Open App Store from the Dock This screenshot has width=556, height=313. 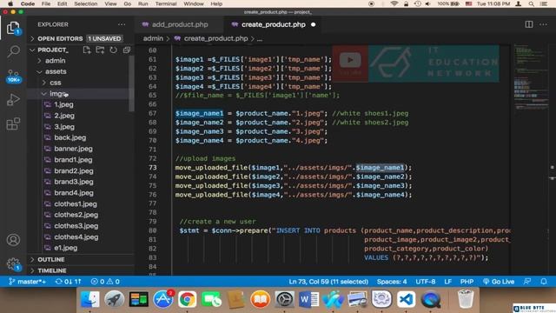[163, 299]
